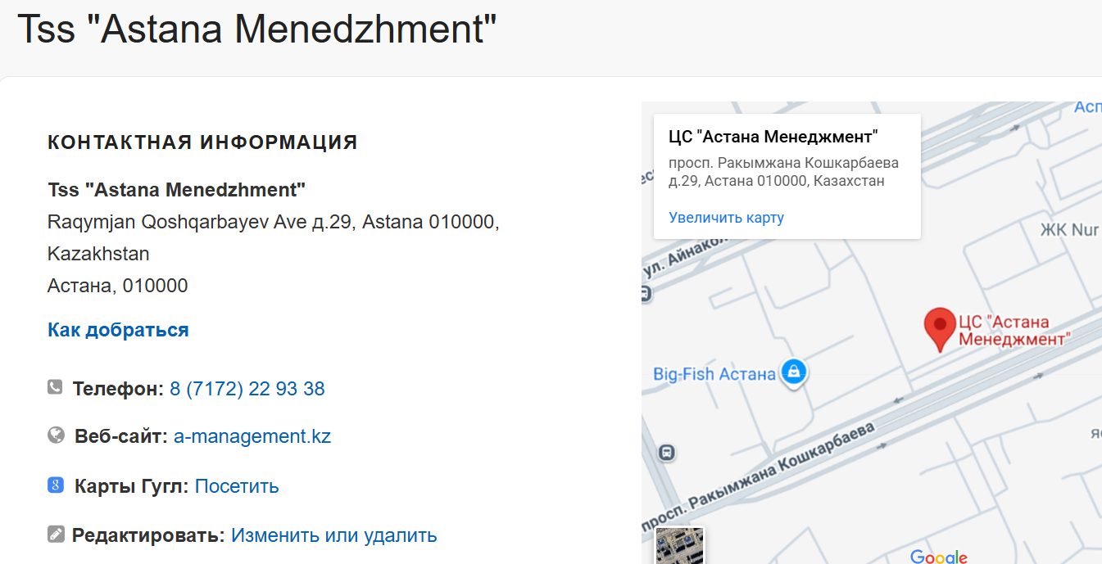This screenshot has height=564, width=1102.
Task: Click the globe icon next to Веб-сайт
Action: pos(56,435)
